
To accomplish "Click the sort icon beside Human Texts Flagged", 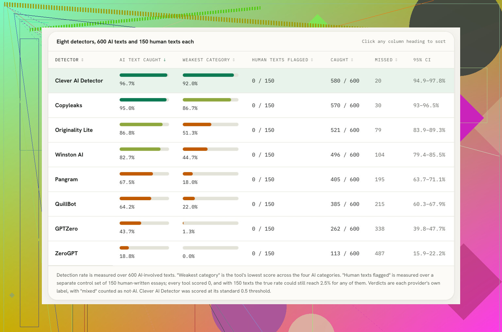I will coord(312,60).
